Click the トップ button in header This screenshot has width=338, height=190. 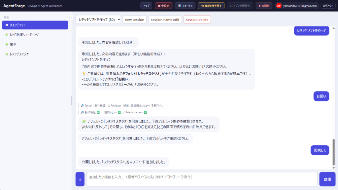[x=146, y=6]
